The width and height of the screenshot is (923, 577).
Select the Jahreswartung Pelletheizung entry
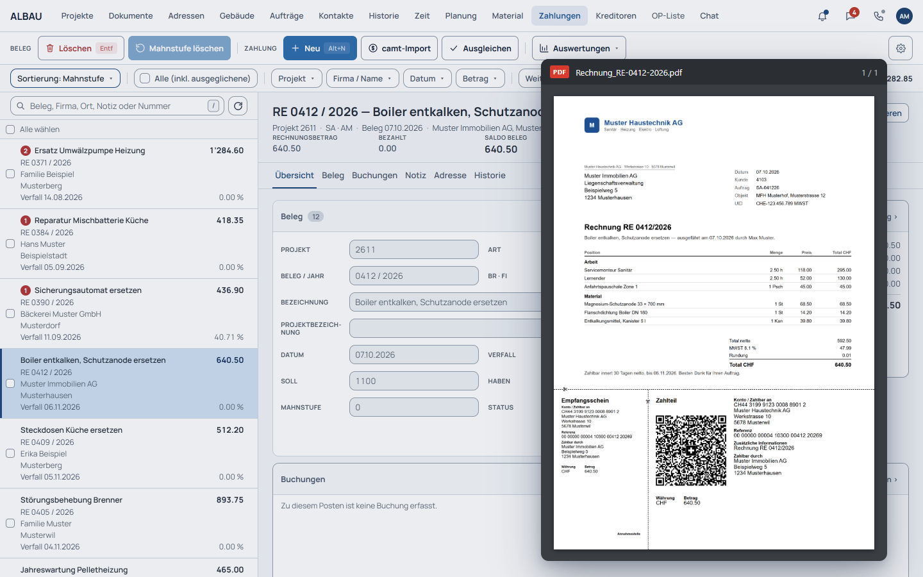(129, 568)
